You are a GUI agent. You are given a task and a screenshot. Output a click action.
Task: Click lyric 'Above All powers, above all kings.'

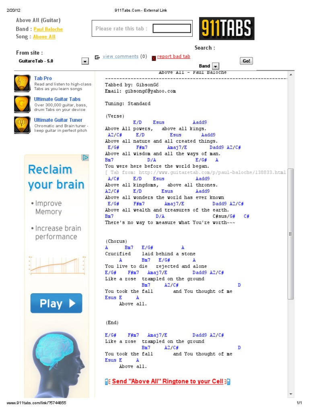tap(156, 129)
